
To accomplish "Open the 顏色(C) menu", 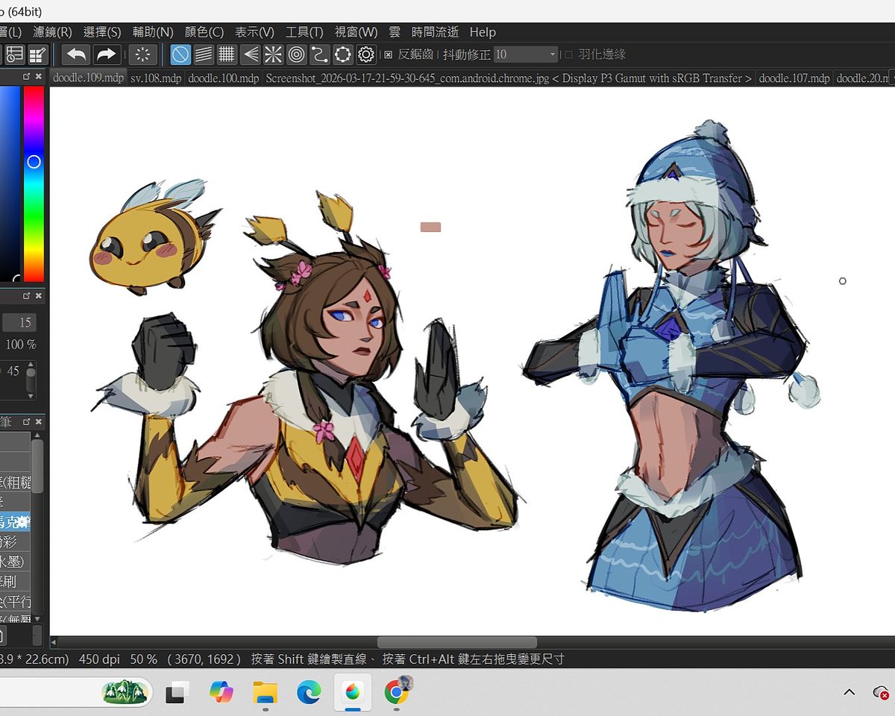I will tap(204, 32).
